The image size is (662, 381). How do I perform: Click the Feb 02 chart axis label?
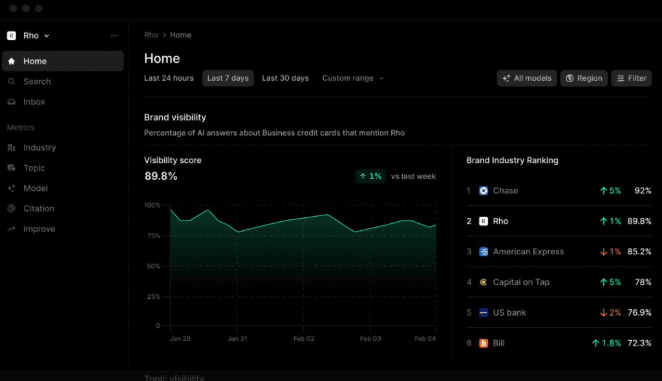click(x=304, y=338)
